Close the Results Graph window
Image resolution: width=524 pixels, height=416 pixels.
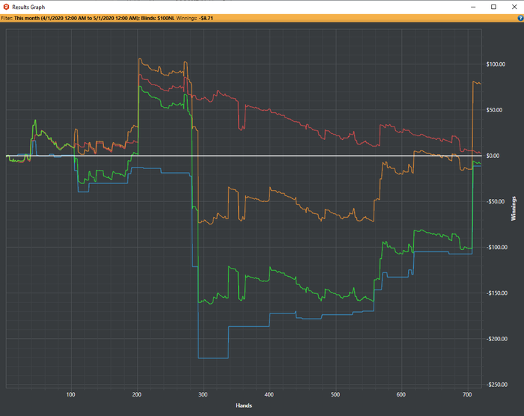pos(514,7)
